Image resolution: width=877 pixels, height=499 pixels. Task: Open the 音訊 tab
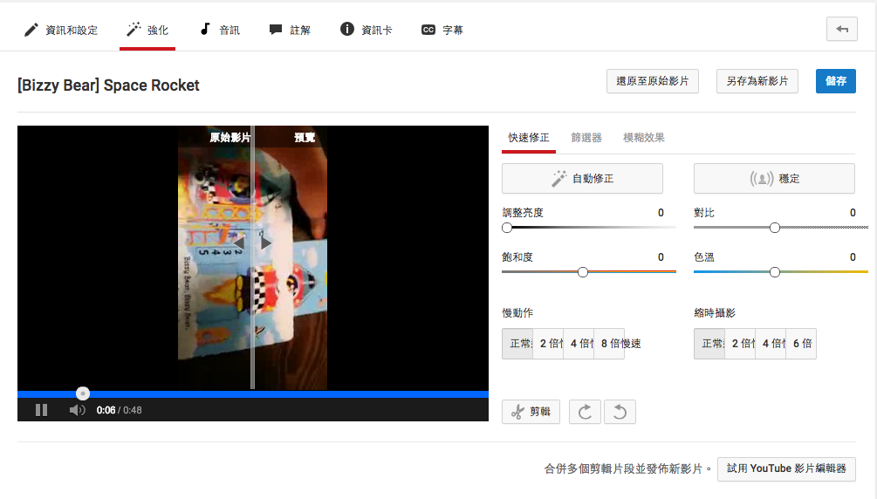220,30
